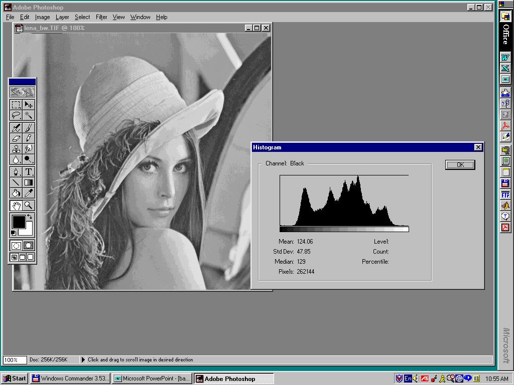Open the foreground black color swatch
514x385 pixels.
[x=19, y=222]
